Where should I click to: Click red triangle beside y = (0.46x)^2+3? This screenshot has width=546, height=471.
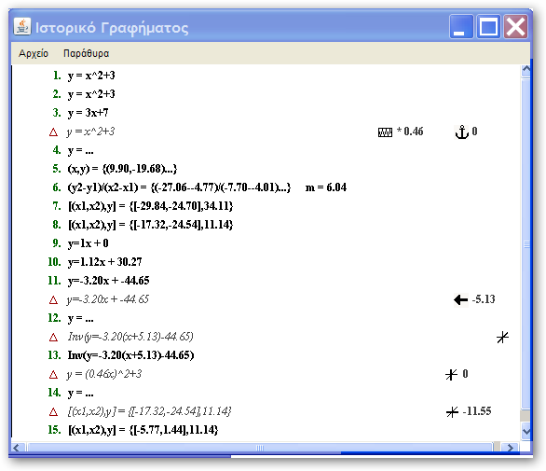(x=53, y=375)
